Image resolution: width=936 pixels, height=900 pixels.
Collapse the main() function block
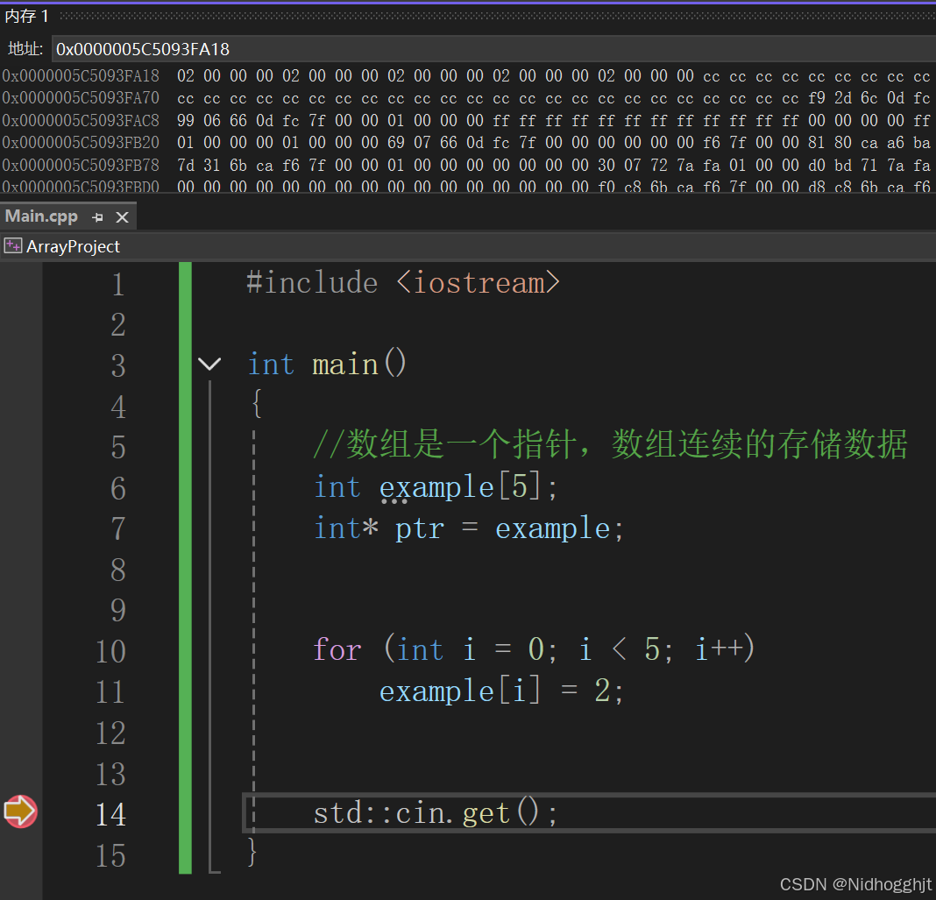209,364
